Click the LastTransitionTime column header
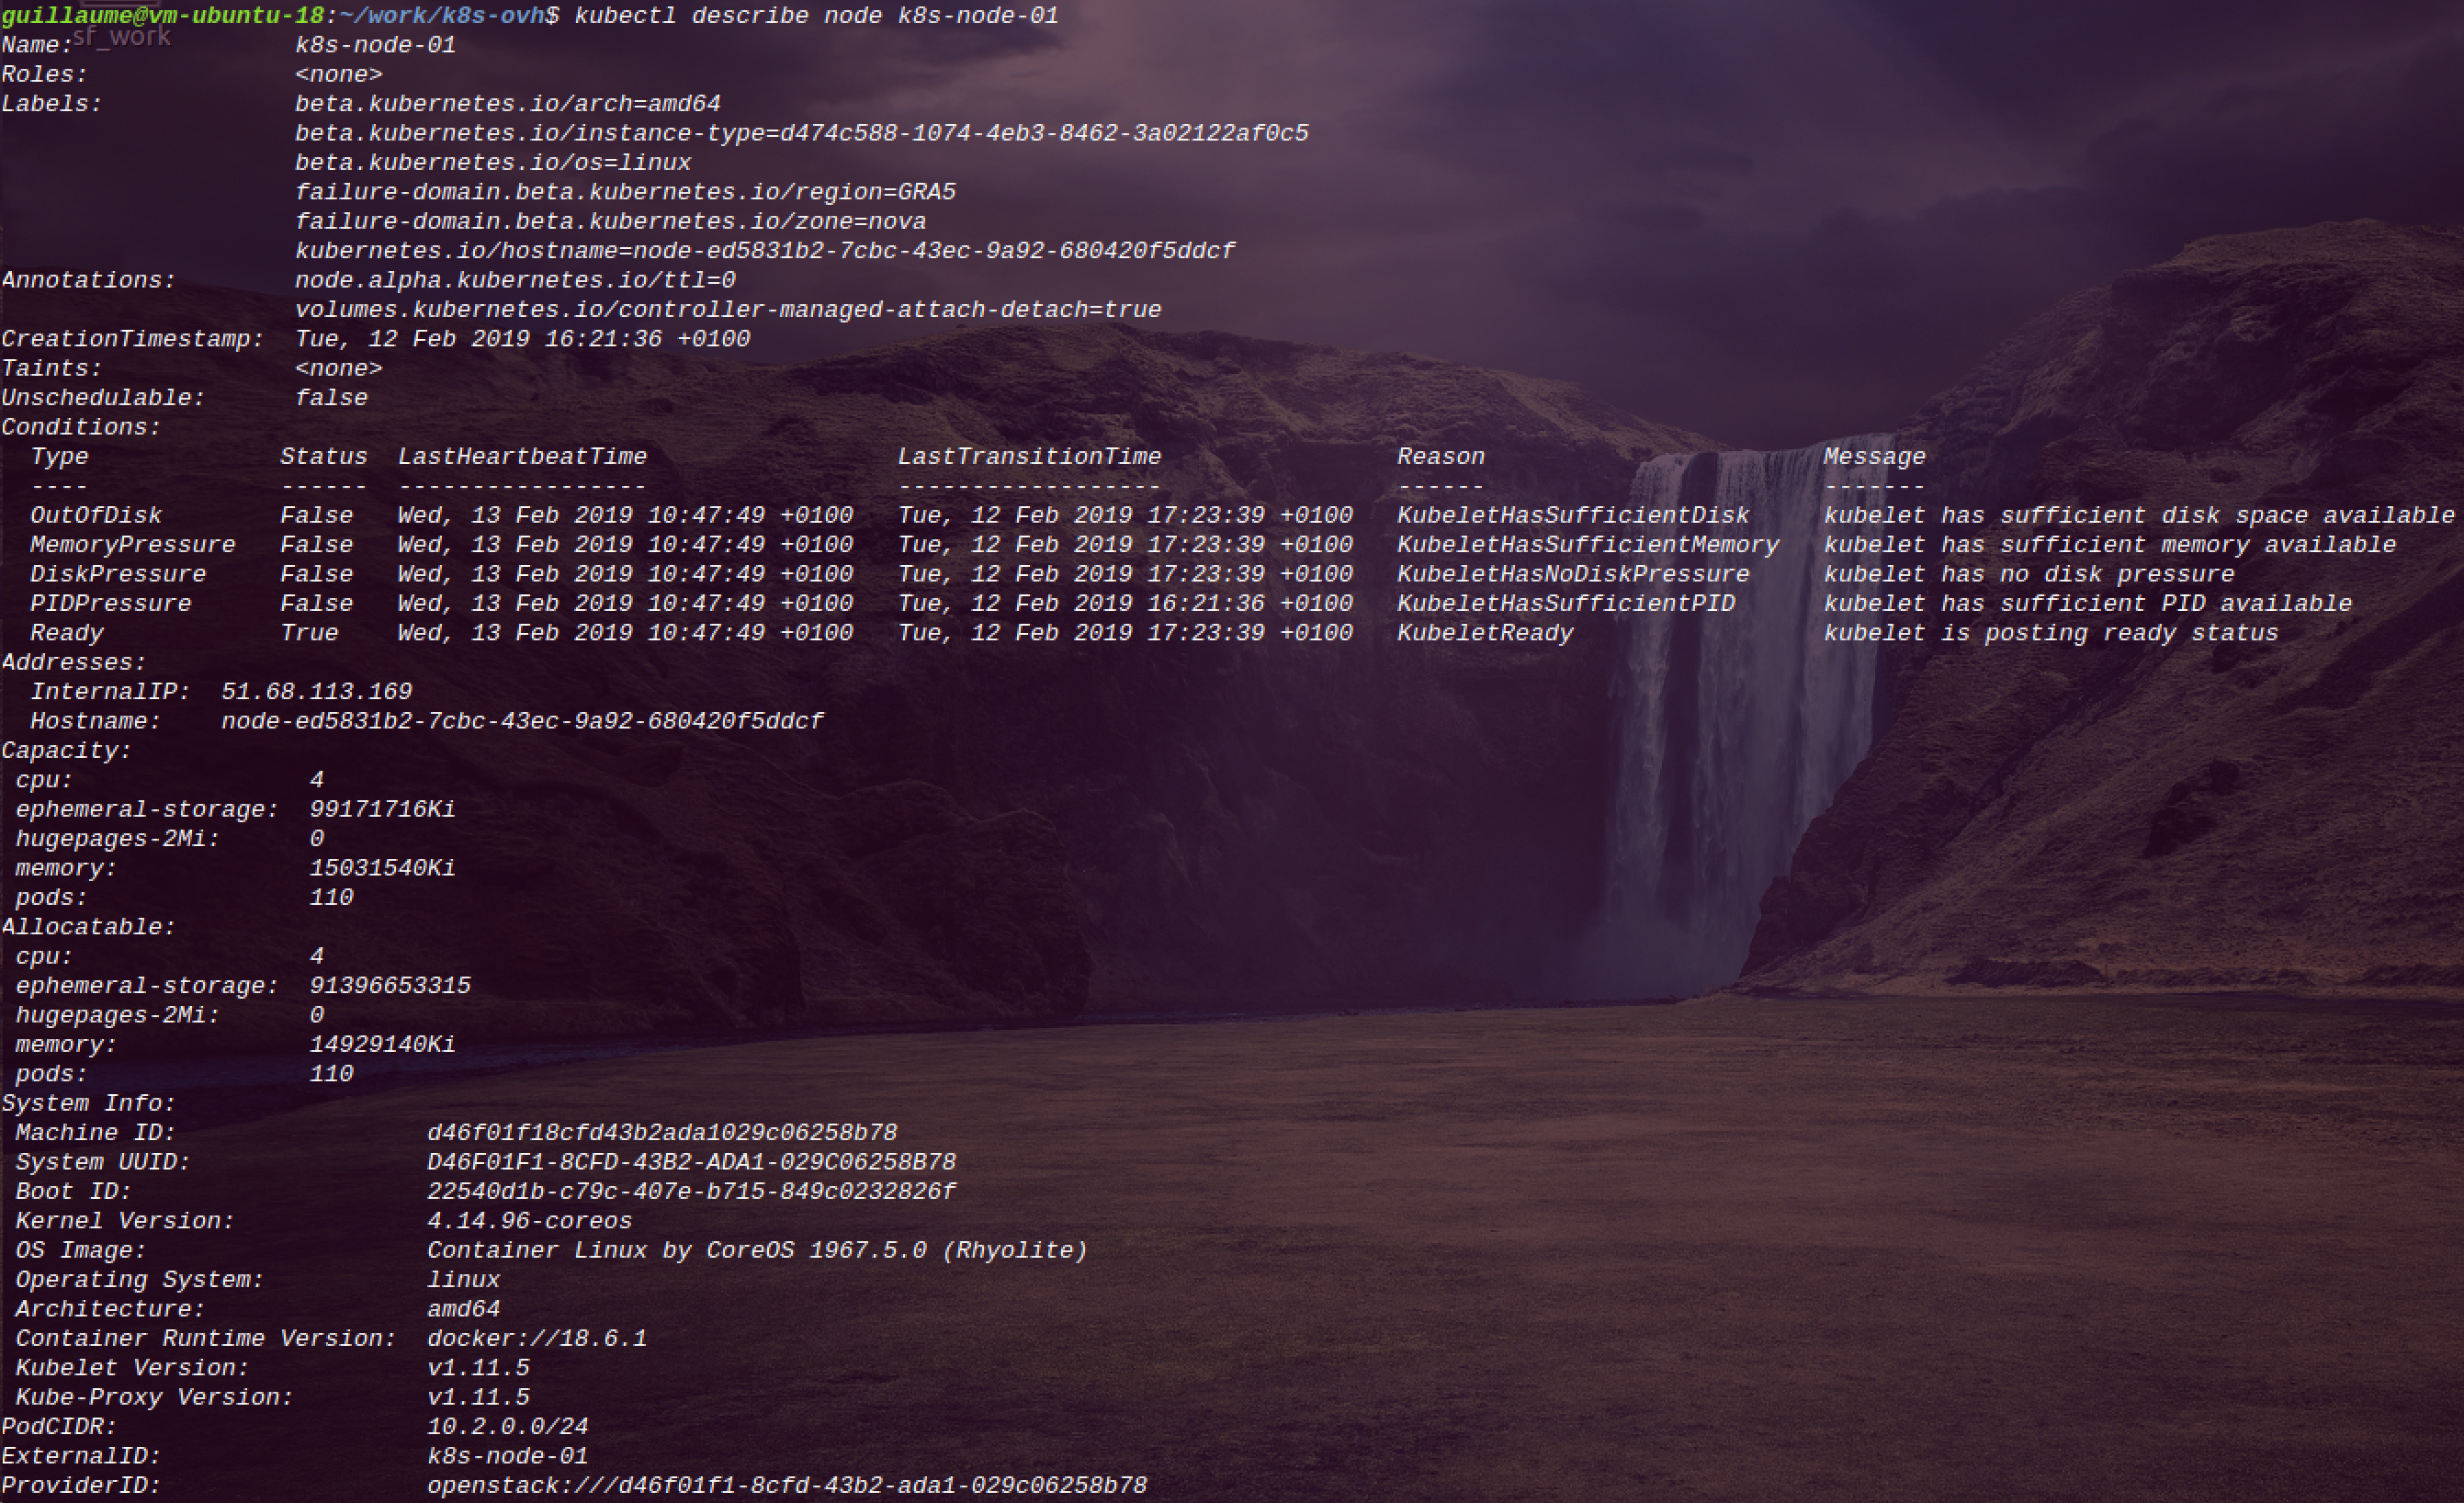The height and width of the screenshot is (1503, 2464). tap(1029, 457)
